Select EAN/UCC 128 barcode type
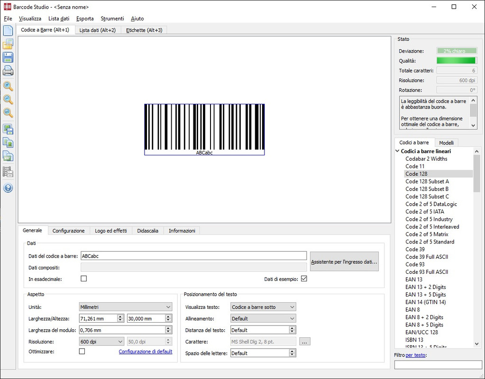 [x=421, y=332]
